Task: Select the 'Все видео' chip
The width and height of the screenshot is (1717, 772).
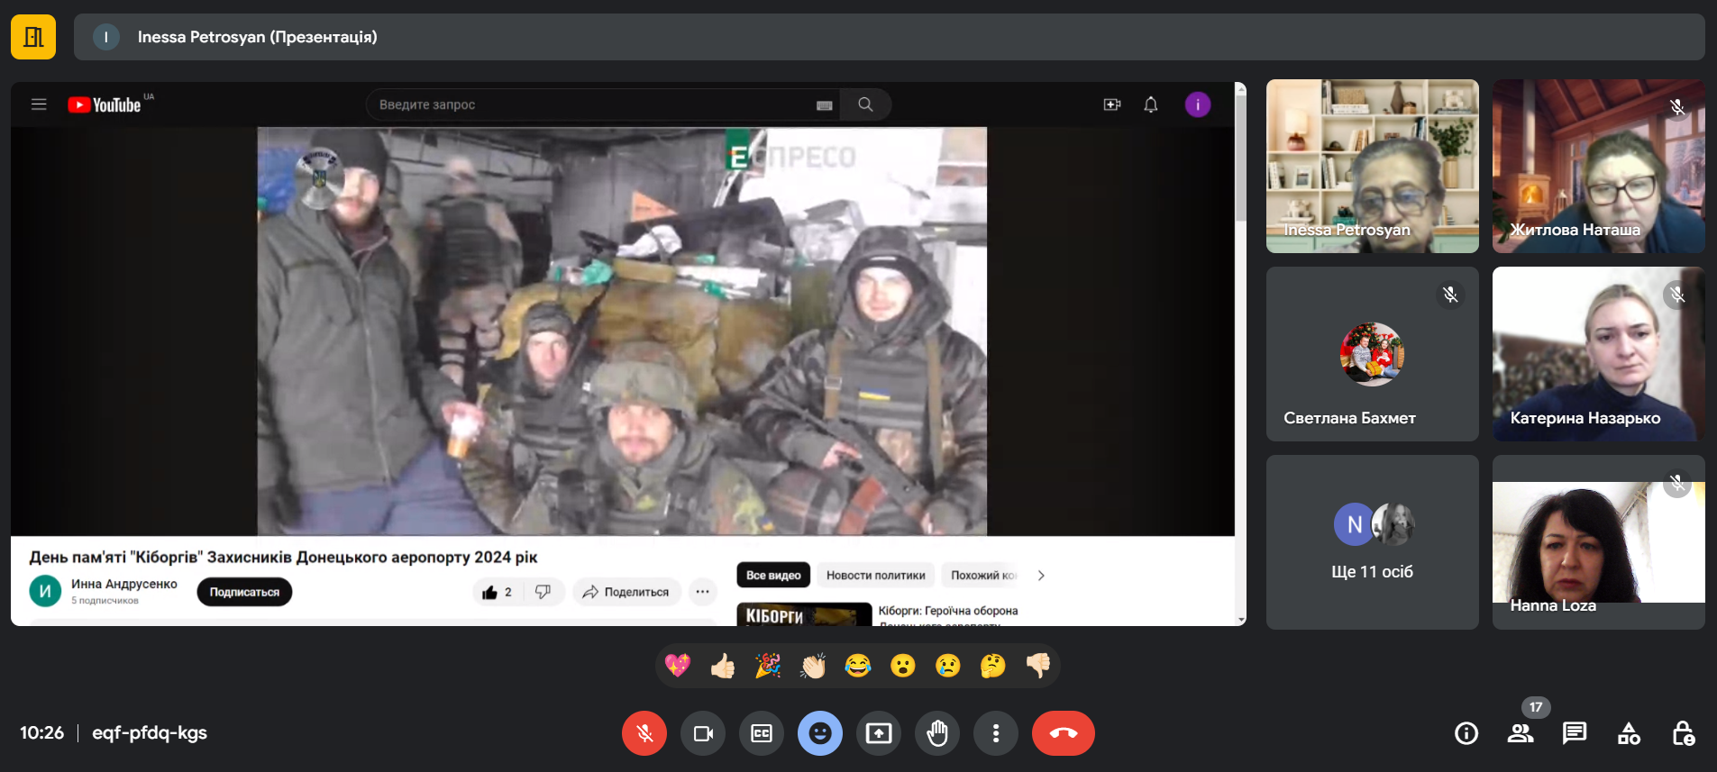Action: pos(772,576)
